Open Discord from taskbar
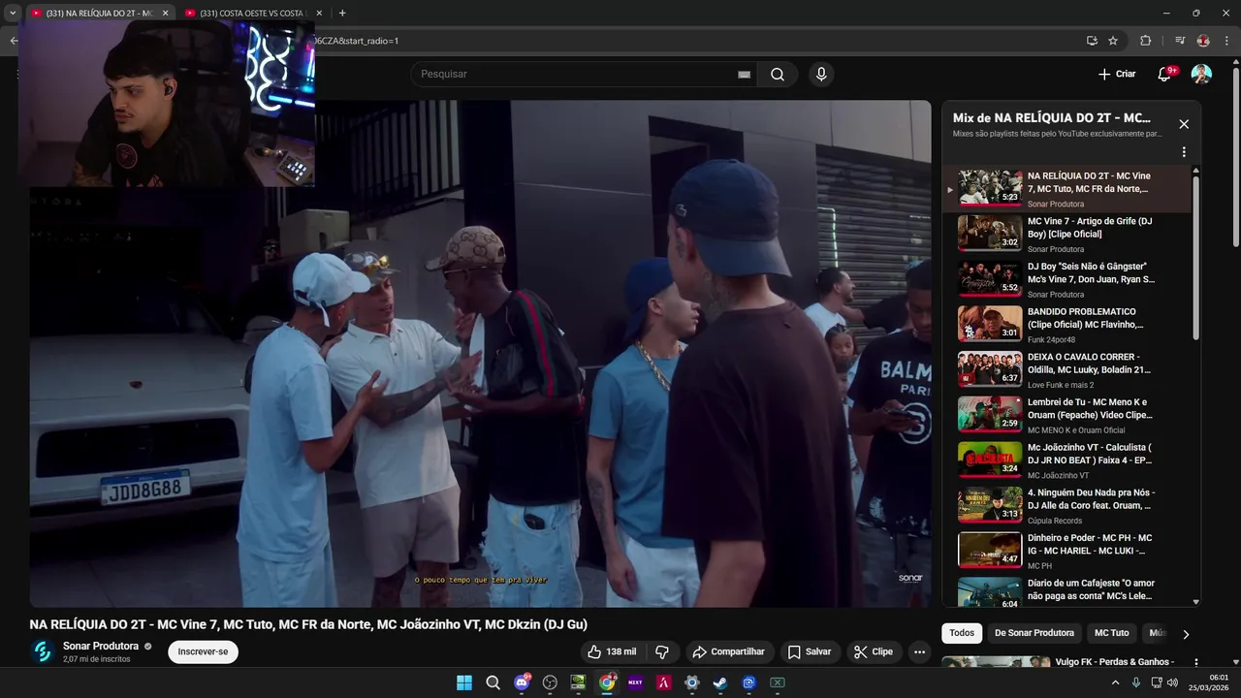This screenshot has height=698, width=1241. click(522, 682)
